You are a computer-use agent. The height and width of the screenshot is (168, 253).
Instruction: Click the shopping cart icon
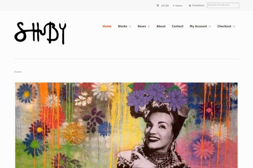point(158,5)
